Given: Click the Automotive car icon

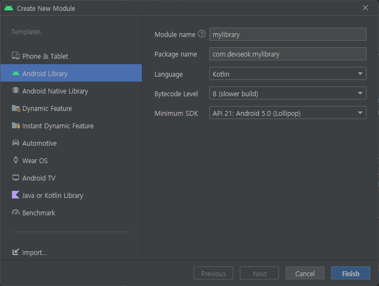Looking at the screenshot, I should (16, 142).
